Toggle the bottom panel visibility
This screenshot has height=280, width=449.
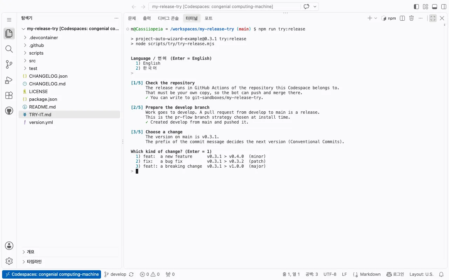click(x=435, y=7)
